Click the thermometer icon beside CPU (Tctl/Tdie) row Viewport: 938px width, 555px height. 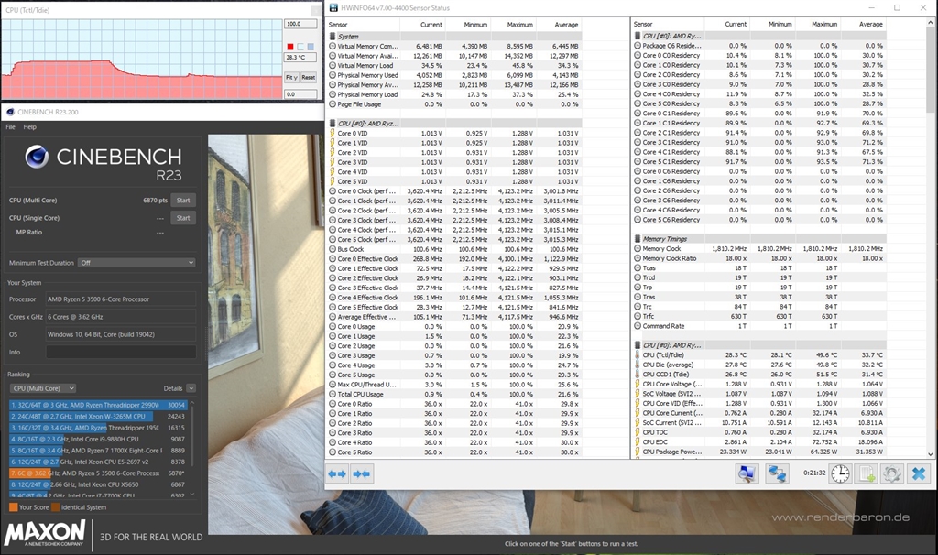(x=638, y=355)
